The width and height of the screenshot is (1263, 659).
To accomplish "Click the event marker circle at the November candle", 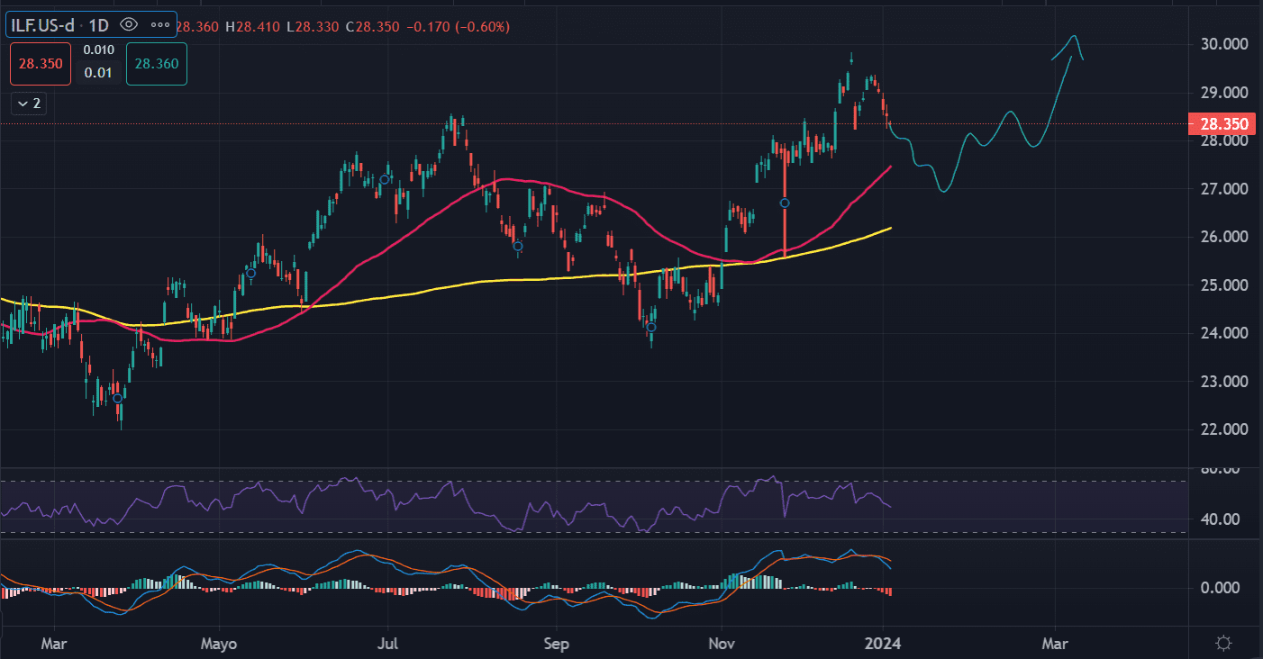I will 785,203.
